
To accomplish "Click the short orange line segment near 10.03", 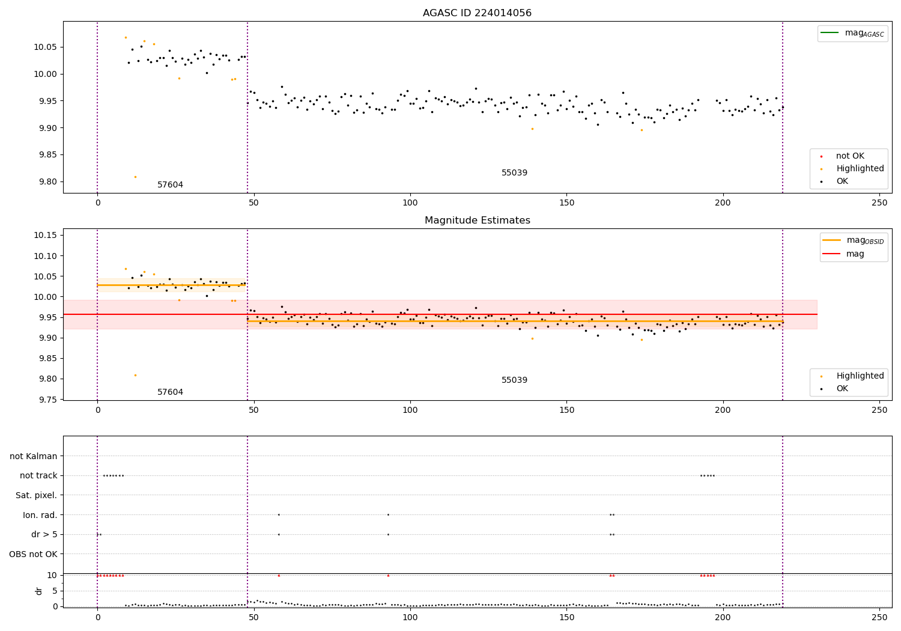I will (x=172, y=285).
